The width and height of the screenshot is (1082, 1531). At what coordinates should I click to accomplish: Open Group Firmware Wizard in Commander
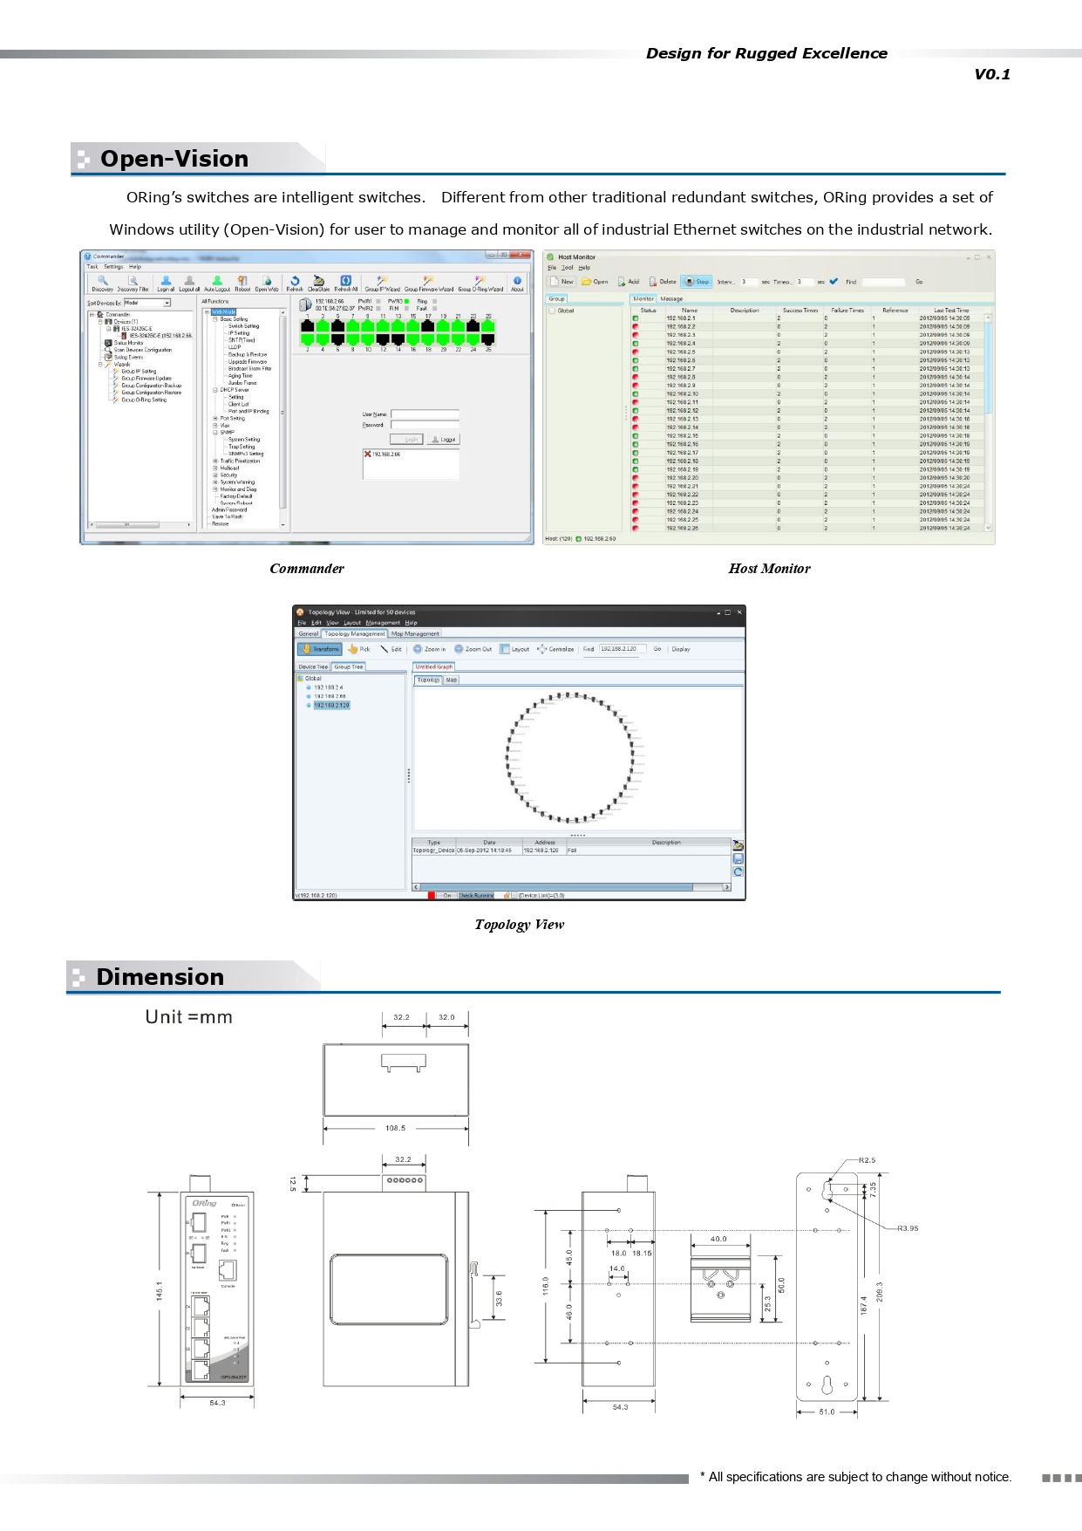coord(428,284)
